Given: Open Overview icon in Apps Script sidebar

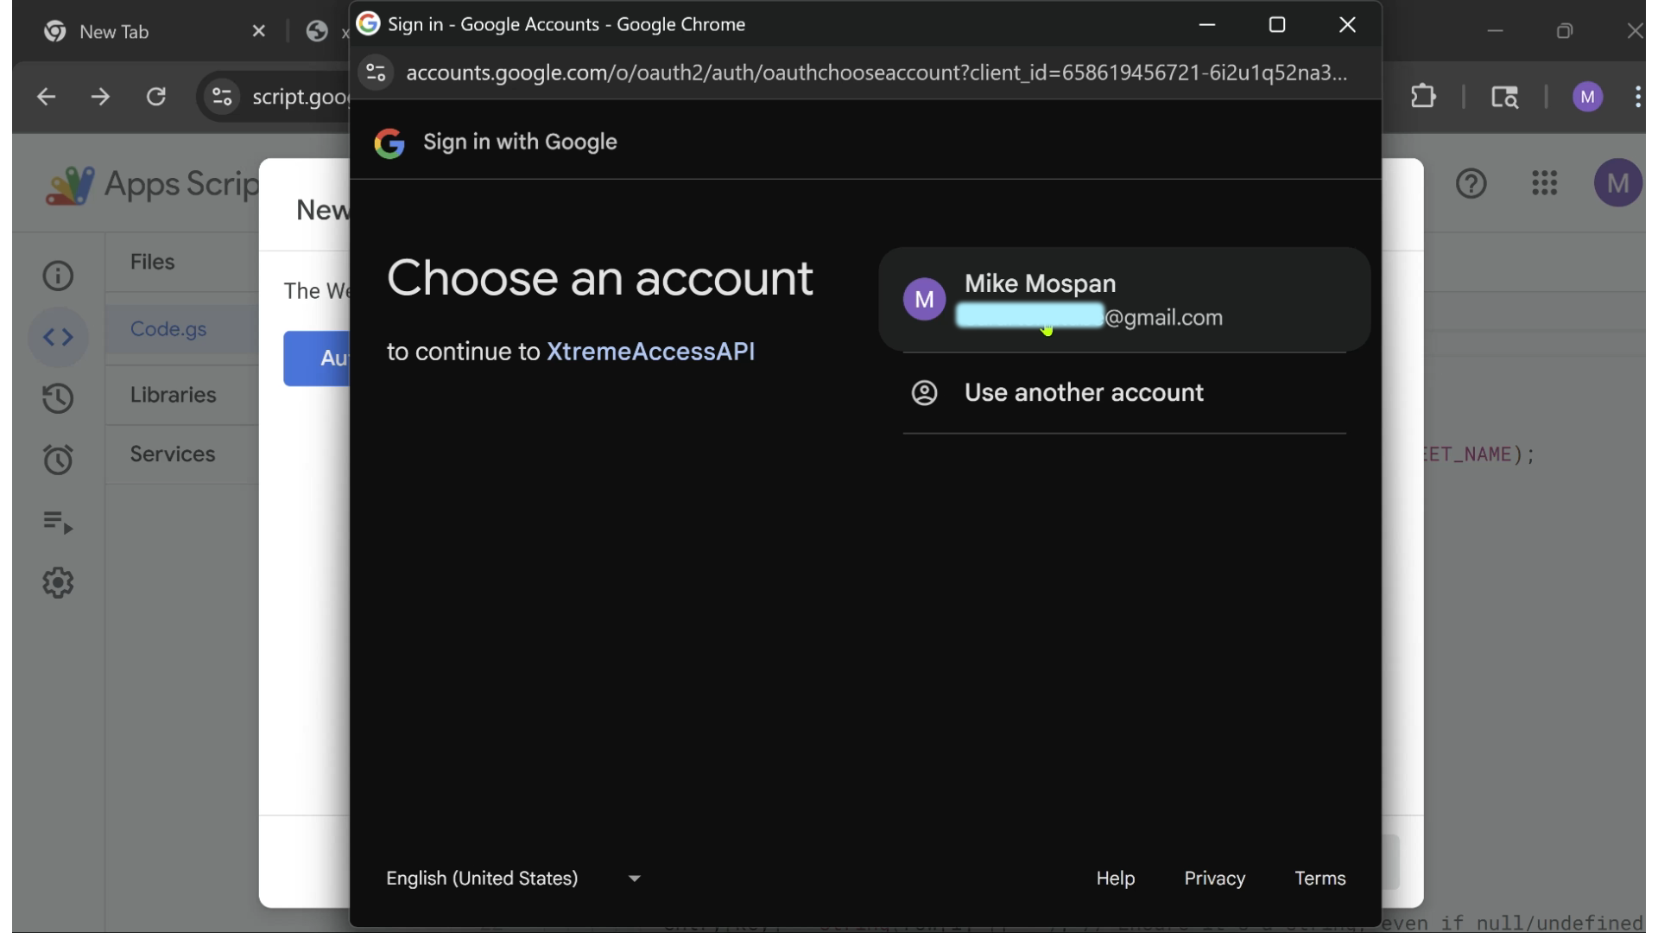Looking at the screenshot, I should [58, 276].
